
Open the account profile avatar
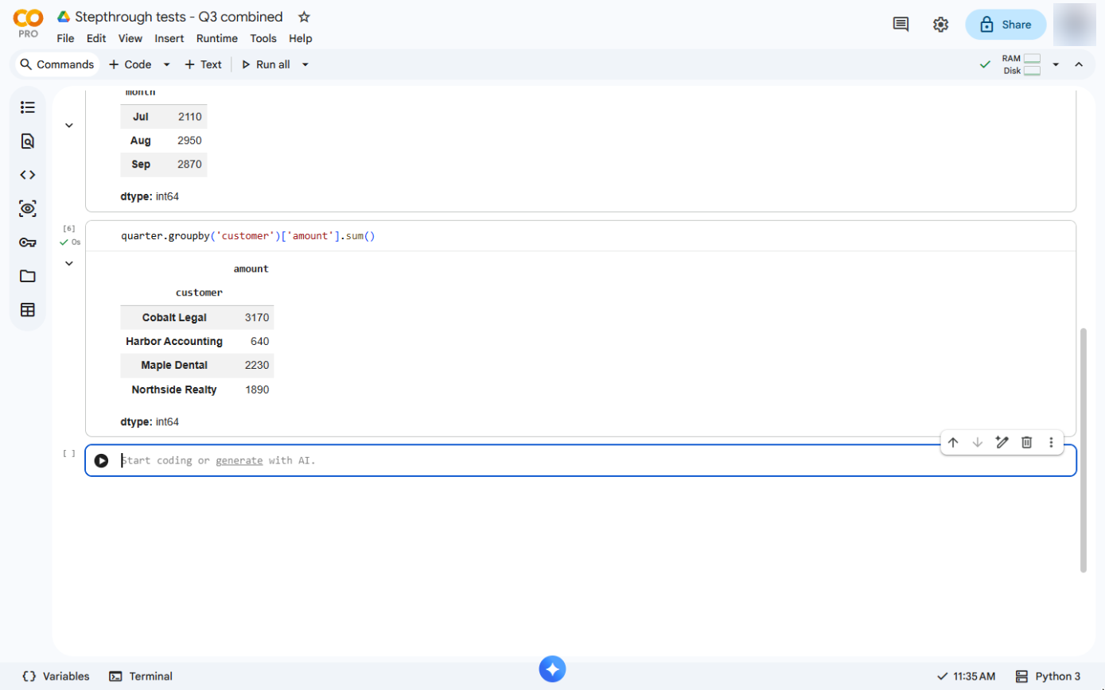[x=1075, y=25]
